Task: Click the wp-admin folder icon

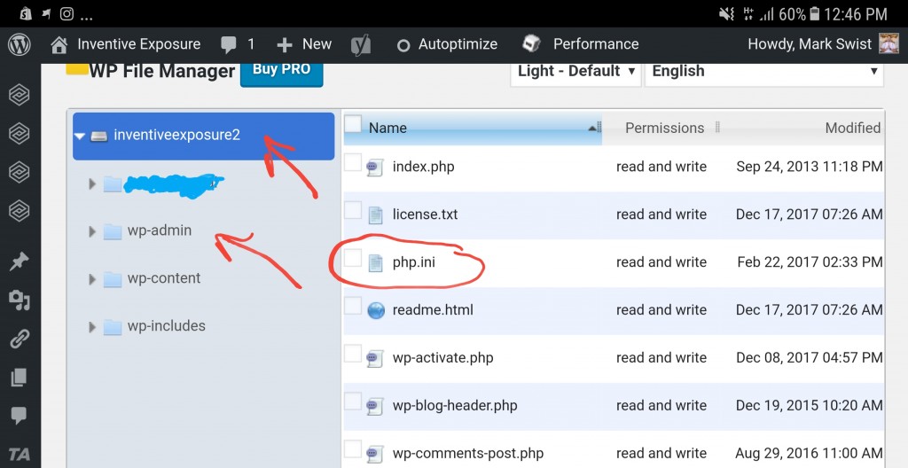Action: (x=113, y=231)
